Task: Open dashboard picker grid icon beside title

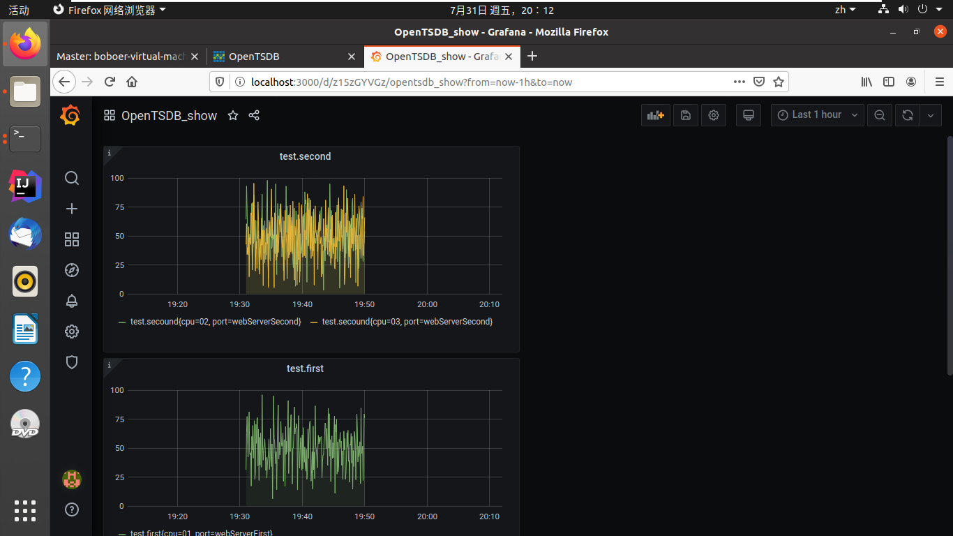Action: (x=110, y=115)
